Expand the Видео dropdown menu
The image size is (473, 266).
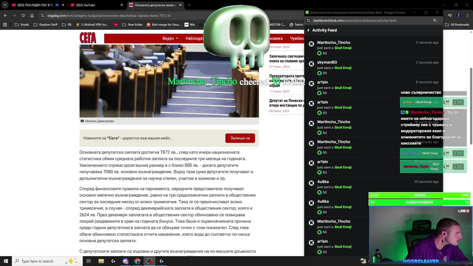point(170,38)
